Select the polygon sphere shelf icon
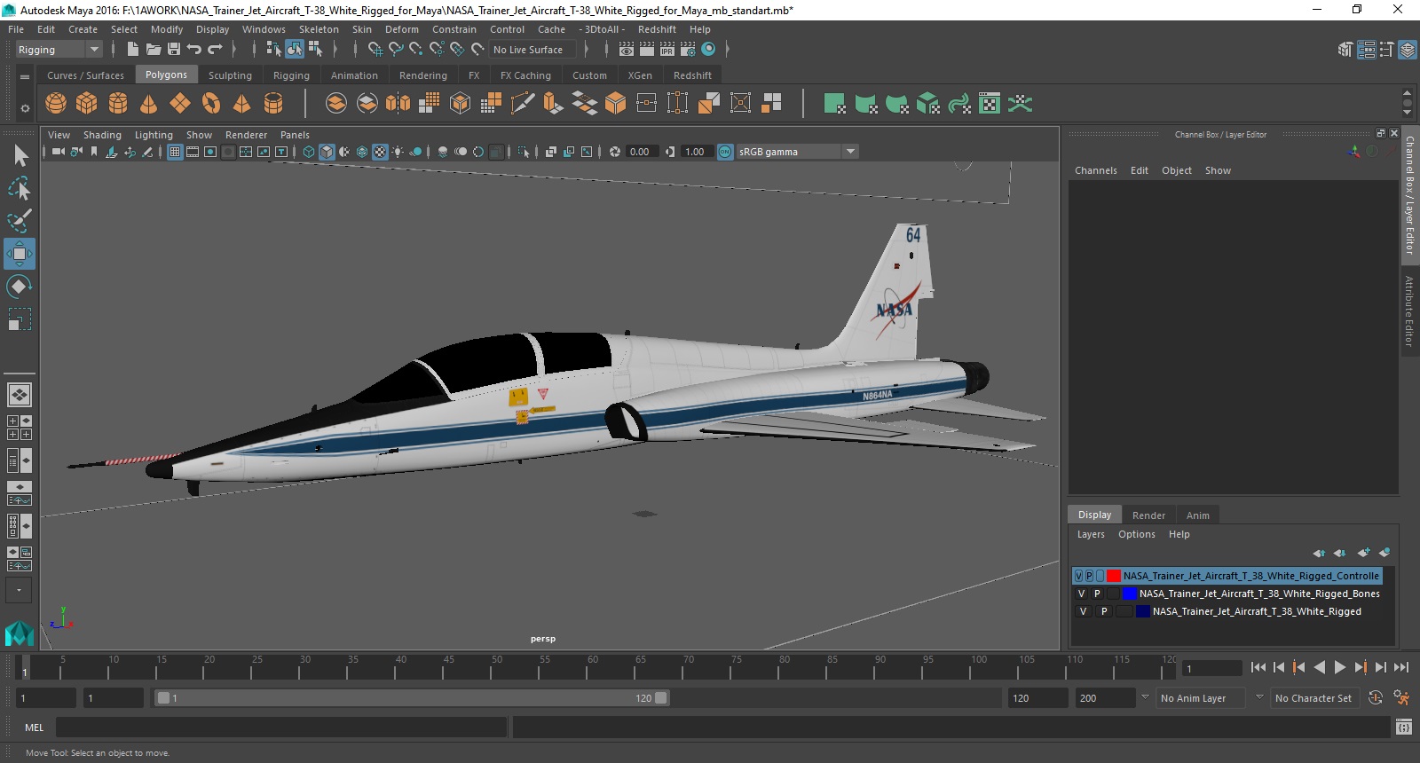 (x=56, y=104)
